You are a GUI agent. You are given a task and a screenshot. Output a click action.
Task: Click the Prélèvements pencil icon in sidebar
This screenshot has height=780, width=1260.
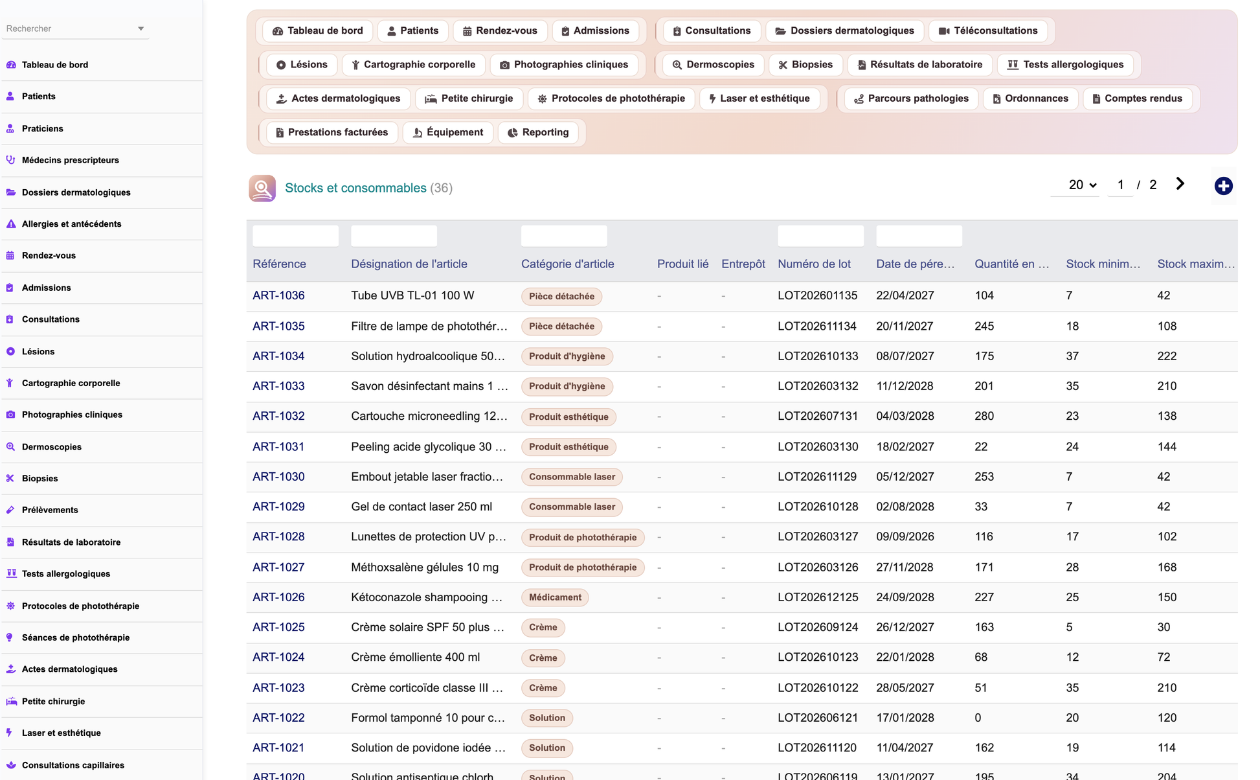click(10, 510)
